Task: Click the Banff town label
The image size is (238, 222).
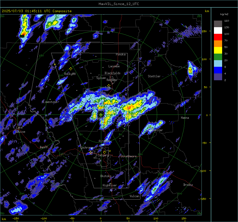Action: click(x=44, y=147)
